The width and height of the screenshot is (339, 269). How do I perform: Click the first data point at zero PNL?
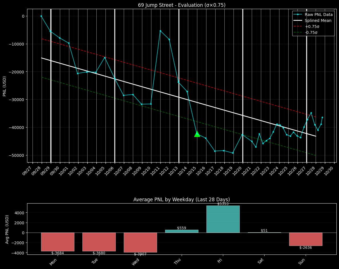click(41, 16)
